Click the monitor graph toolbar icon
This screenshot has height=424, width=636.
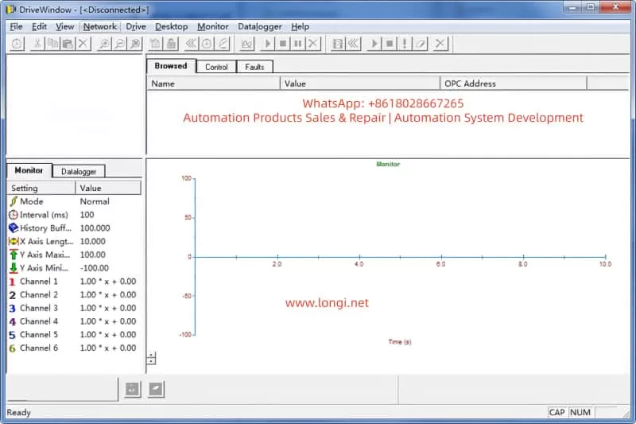(x=247, y=44)
